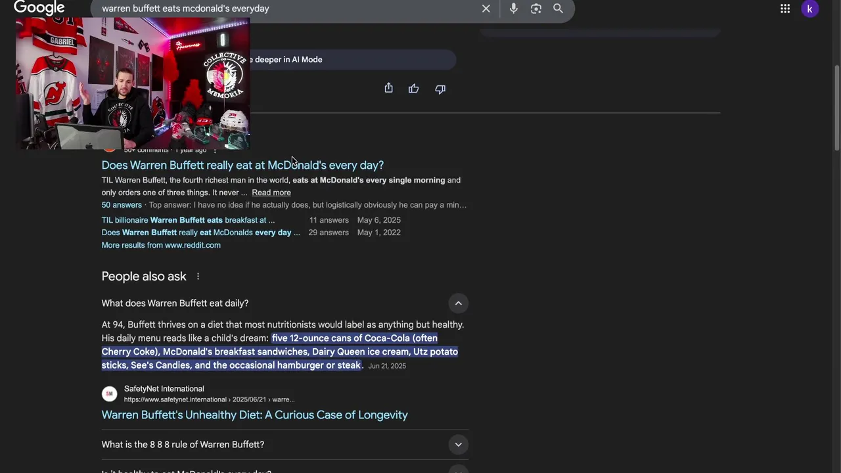Start voice search with the microphone icon
The height and width of the screenshot is (473, 841).
(514, 9)
